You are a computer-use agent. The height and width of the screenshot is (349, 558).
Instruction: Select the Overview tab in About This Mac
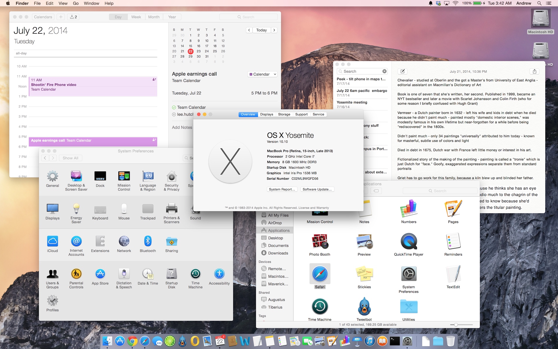click(248, 114)
